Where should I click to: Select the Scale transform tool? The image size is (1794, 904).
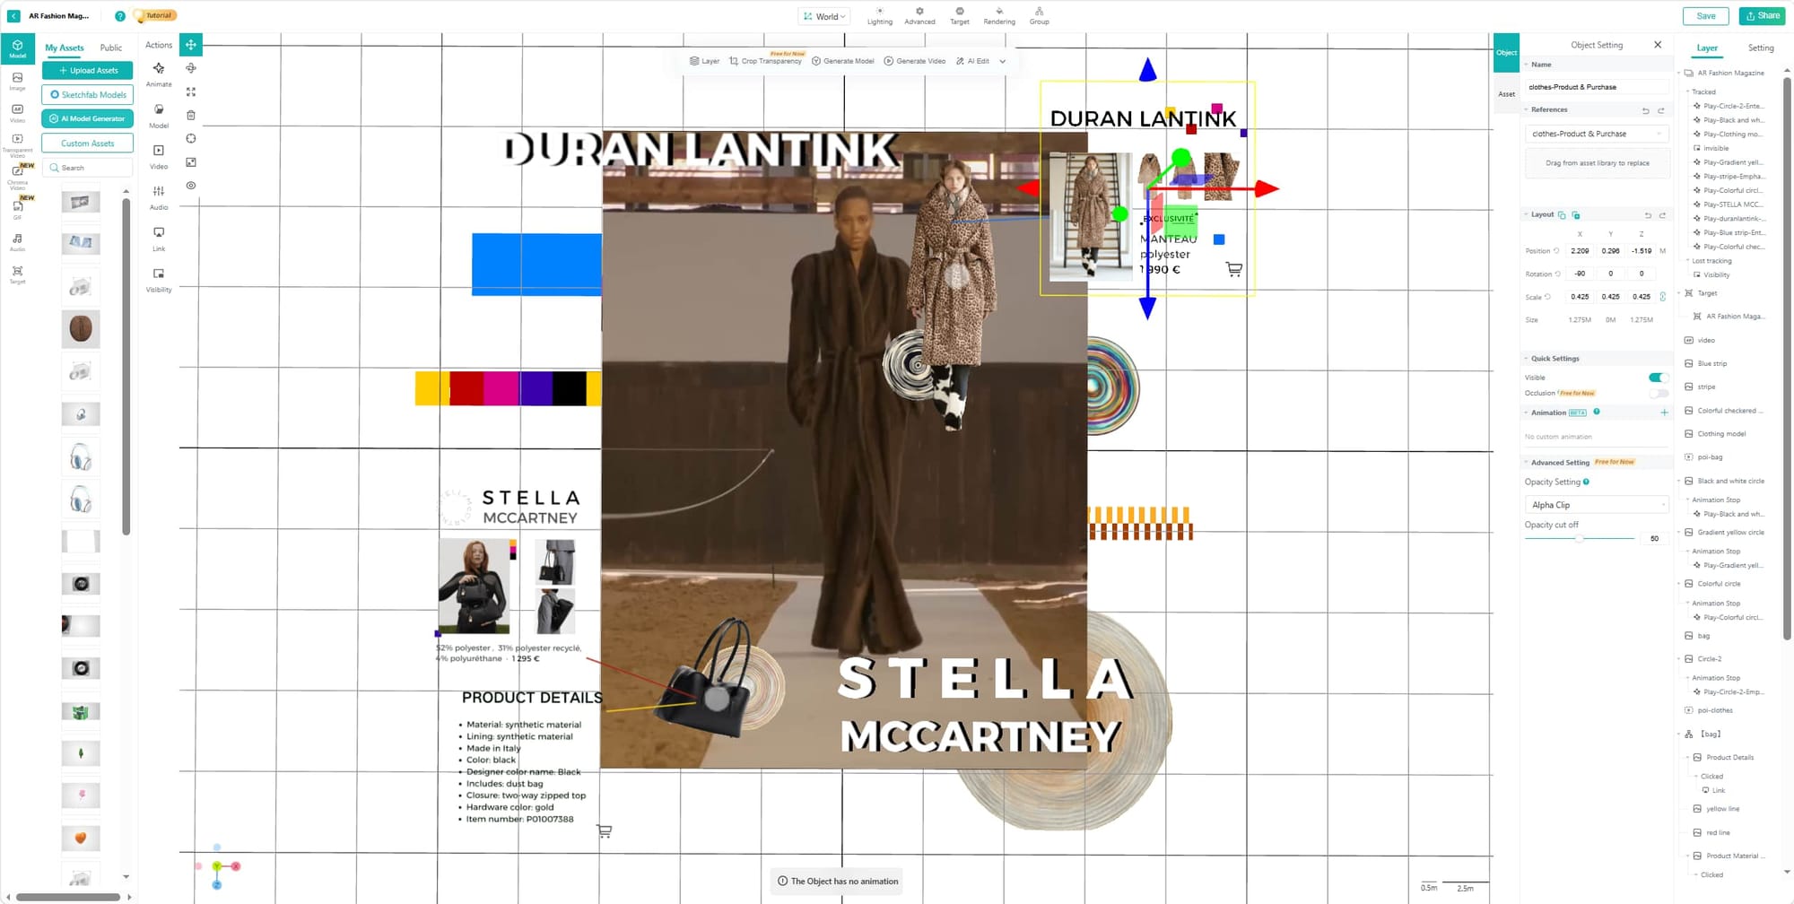191,91
